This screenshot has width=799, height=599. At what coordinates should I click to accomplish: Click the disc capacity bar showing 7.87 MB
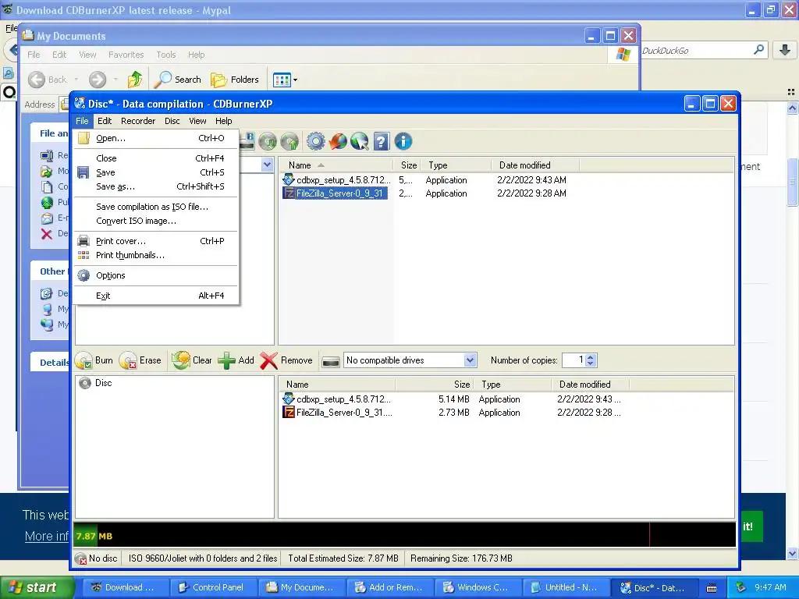pos(405,535)
